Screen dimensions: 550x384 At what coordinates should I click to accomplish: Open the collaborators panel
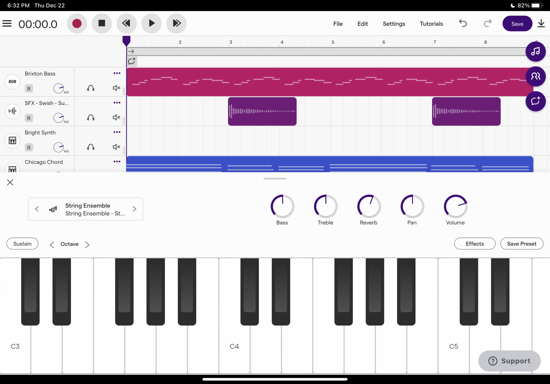(535, 76)
